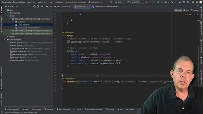203x114 pixels.
Task: Click the account avatar in toolbar
Action: coord(201,2)
